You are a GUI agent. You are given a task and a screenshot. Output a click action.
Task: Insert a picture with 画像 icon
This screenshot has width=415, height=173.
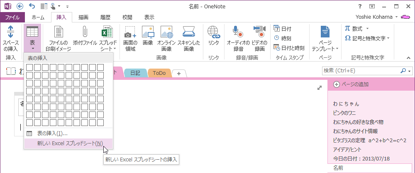coord(148,35)
